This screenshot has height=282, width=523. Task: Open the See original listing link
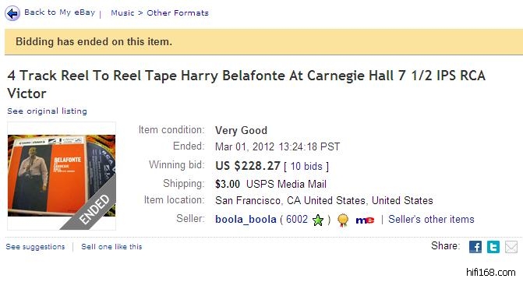pos(47,111)
